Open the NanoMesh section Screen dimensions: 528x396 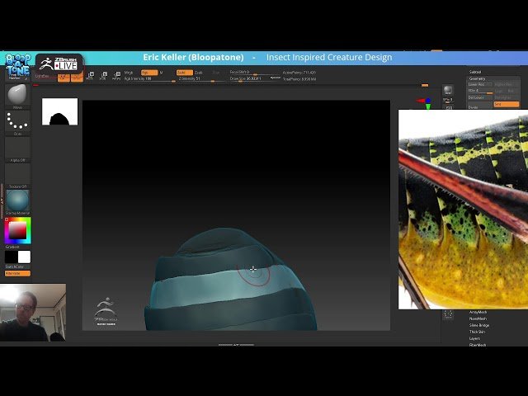(x=478, y=318)
